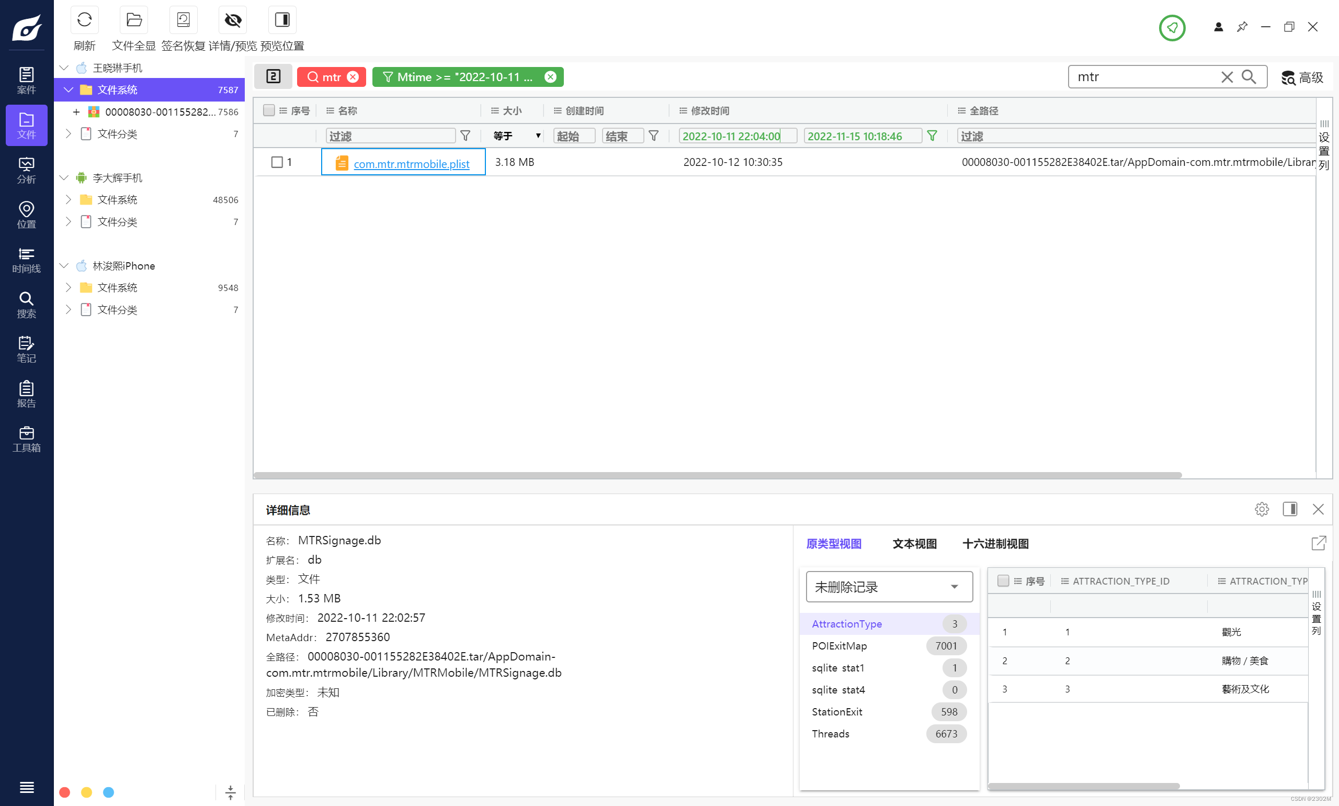The width and height of the screenshot is (1339, 806).
Task: Open the com.mtr.mtrmobile.plist file link
Action: point(411,163)
